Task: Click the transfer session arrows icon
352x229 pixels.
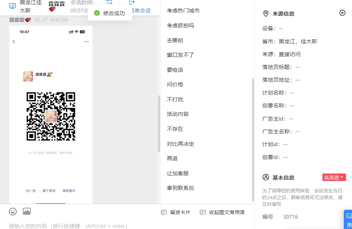Action: (109, 2)
